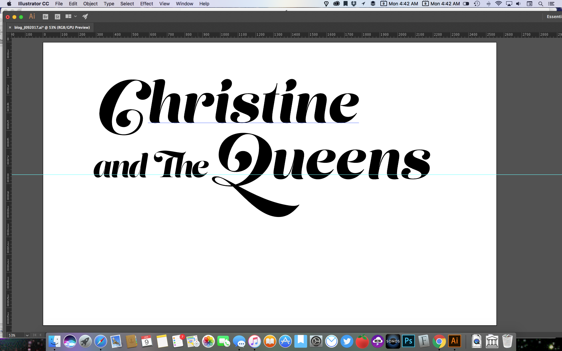This screenshot has height=351, width=562.
Task: Open Launchpad from the dock
Action: click(85, 341)
